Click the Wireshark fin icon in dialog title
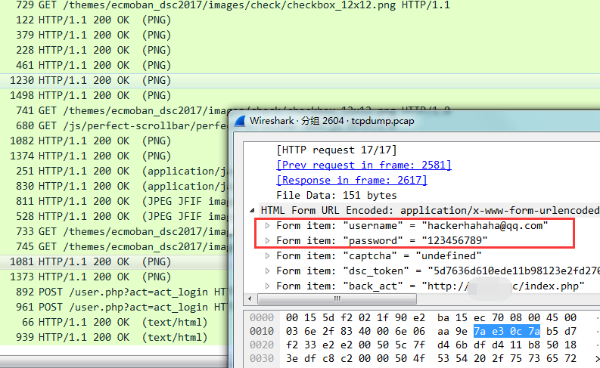600x368 pixels. click(241, 121)
